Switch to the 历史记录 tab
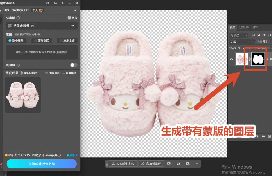 [244, 27]
